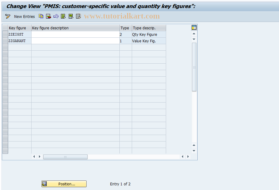Click the Delete entry icon
Viewport: 279px width, 190px height.
point(48,16)
